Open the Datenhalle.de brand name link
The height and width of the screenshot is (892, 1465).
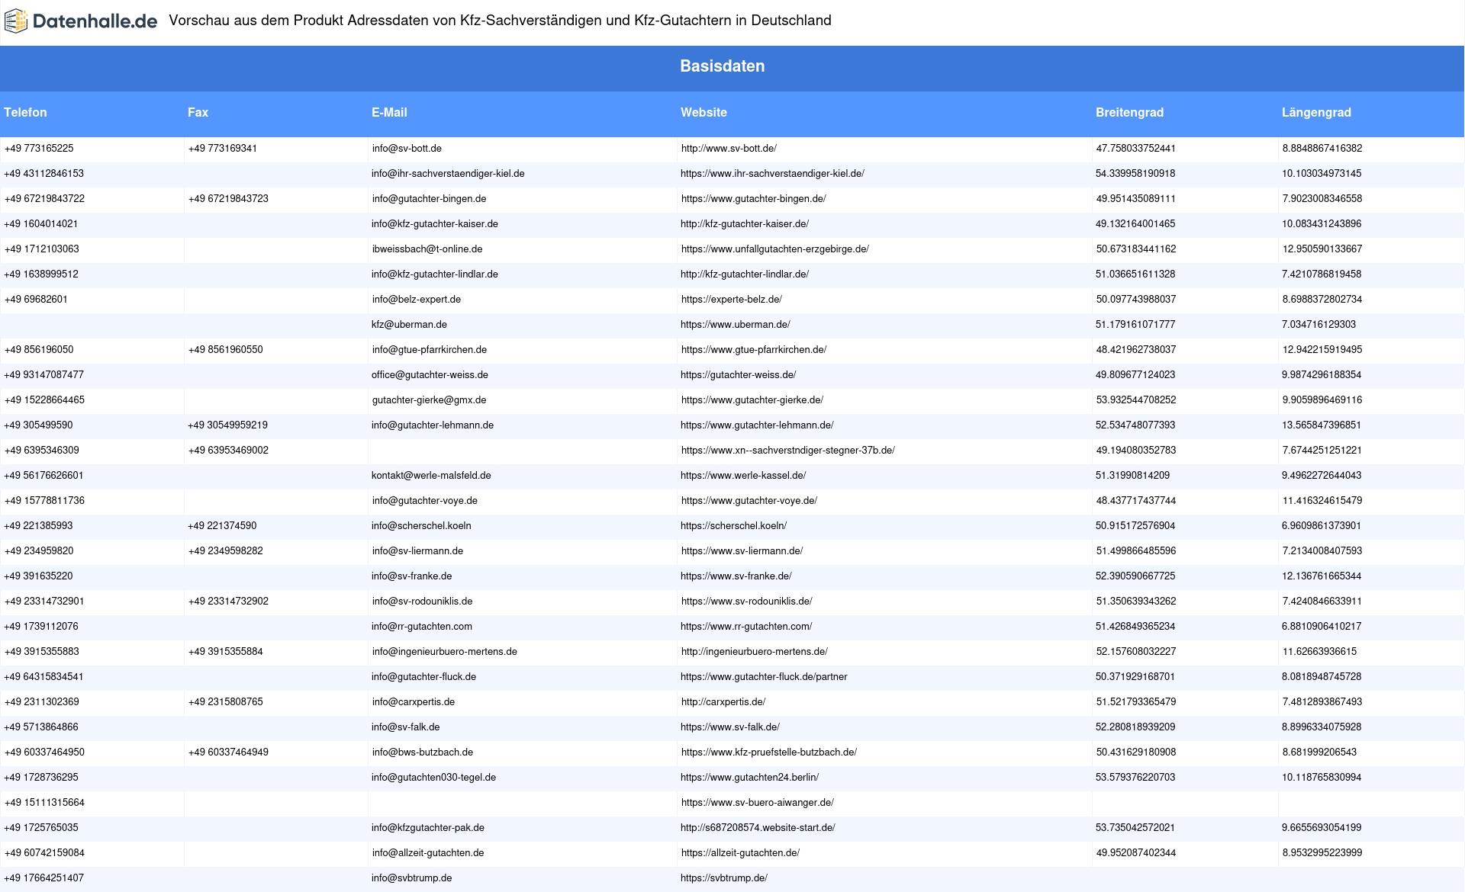[95, 21]
